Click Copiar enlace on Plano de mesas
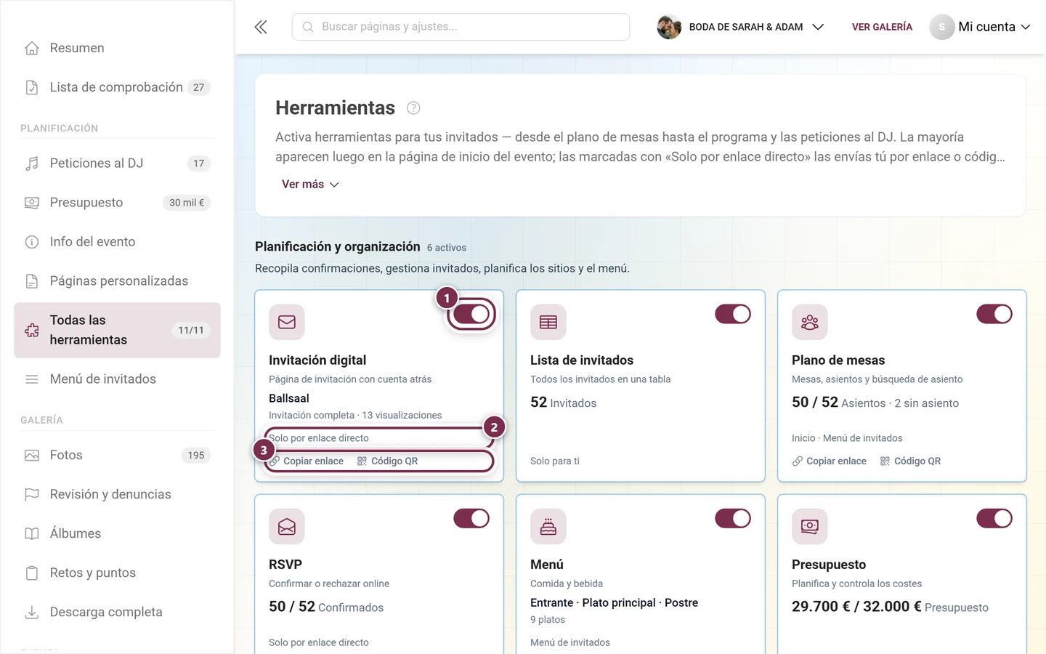Screen dimensions: 1046x654 [830, 461]
